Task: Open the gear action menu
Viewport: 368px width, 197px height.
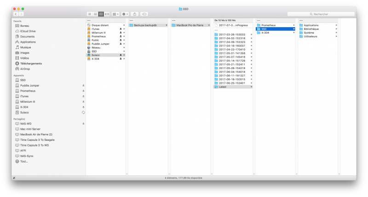Action: tap(125, 14)
